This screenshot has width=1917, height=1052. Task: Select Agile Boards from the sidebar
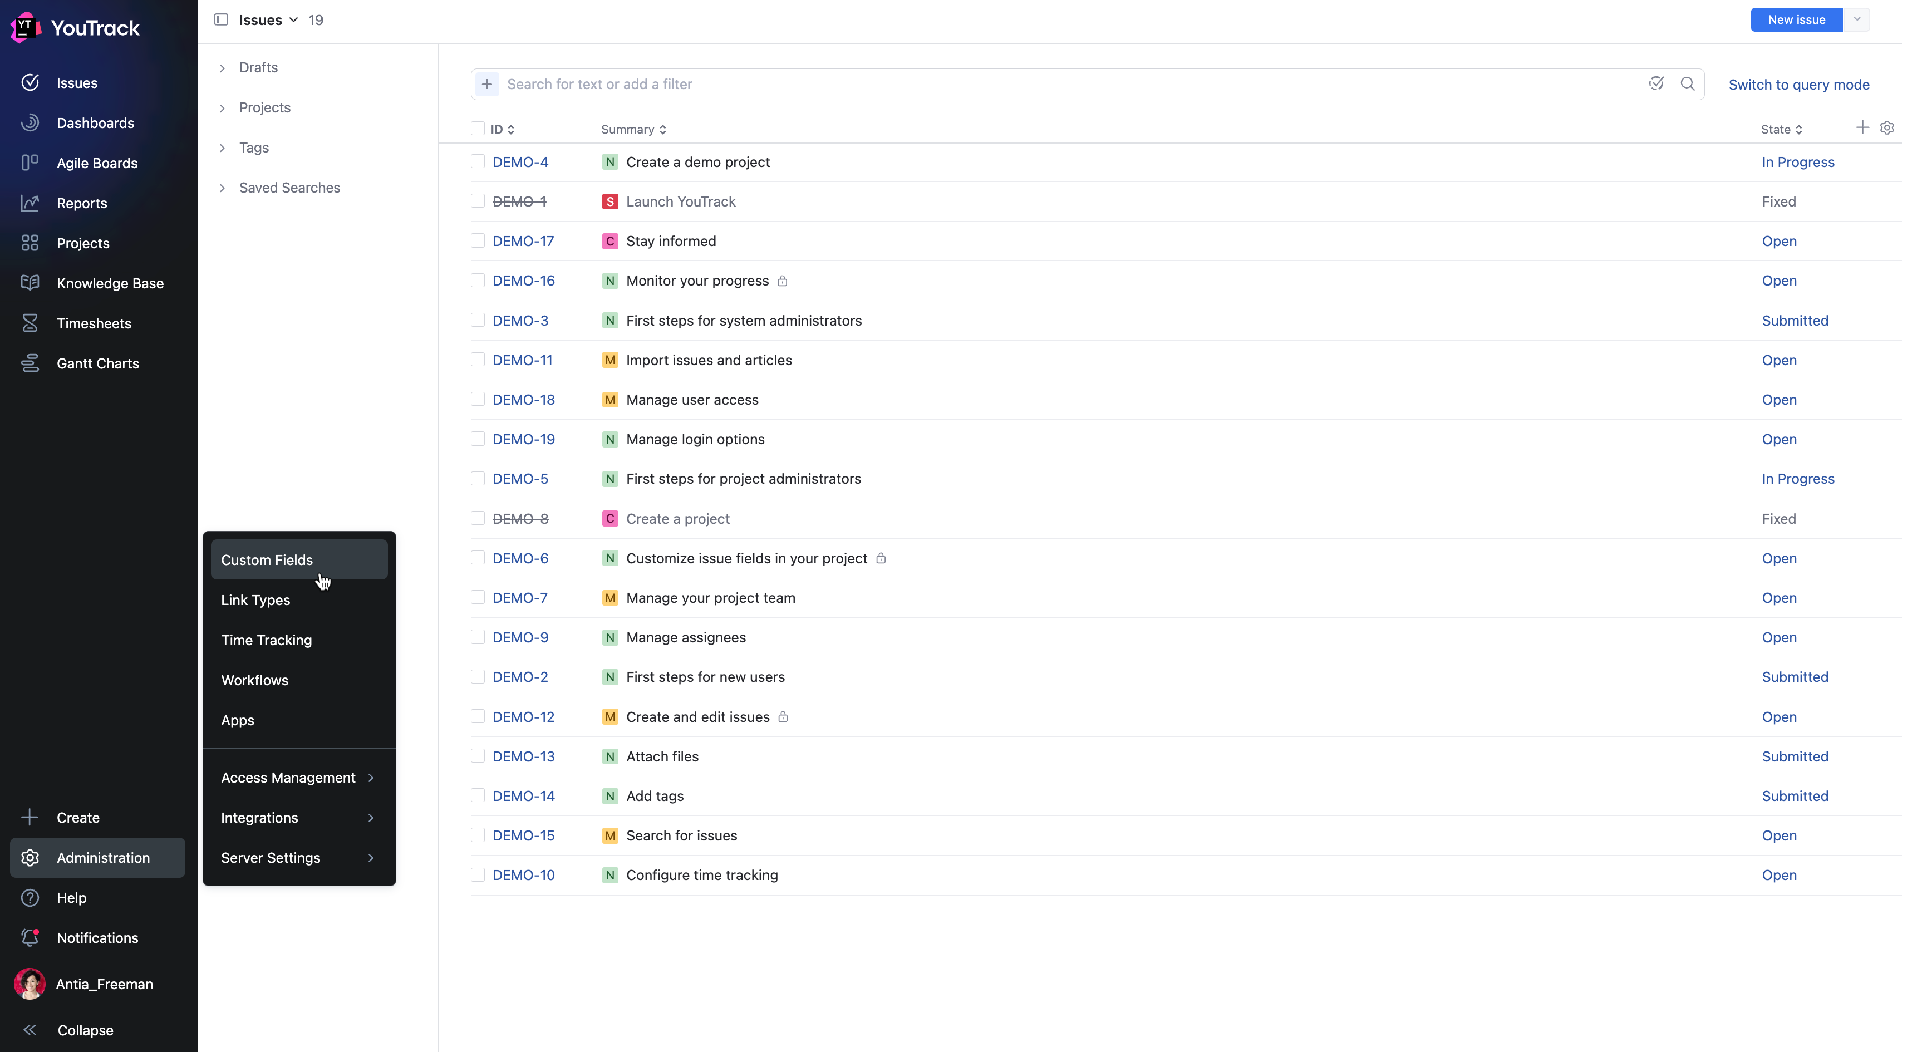[97, 162]
